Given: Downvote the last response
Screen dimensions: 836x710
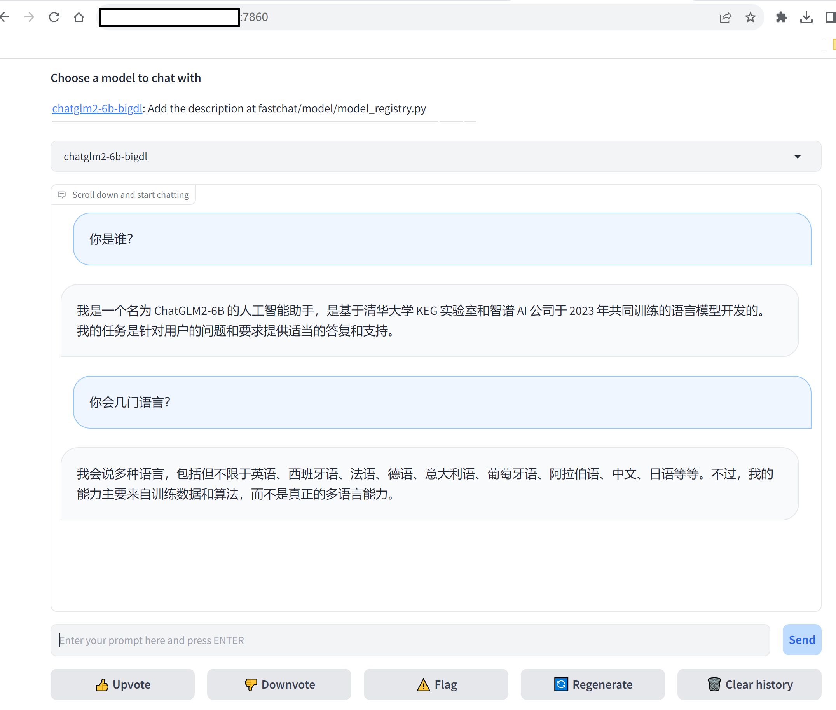Looking at the screenshot, I should point(279,684).
